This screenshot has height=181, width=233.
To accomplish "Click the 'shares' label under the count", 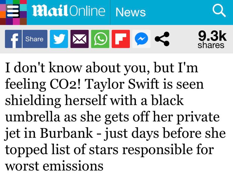I will 211,45.
